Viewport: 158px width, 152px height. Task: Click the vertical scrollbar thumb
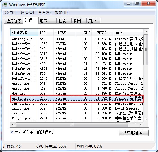(146, 50)
